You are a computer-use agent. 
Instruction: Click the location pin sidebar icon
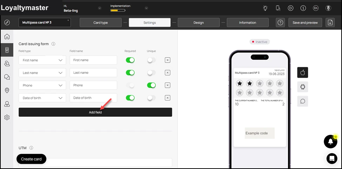[7, 90]
